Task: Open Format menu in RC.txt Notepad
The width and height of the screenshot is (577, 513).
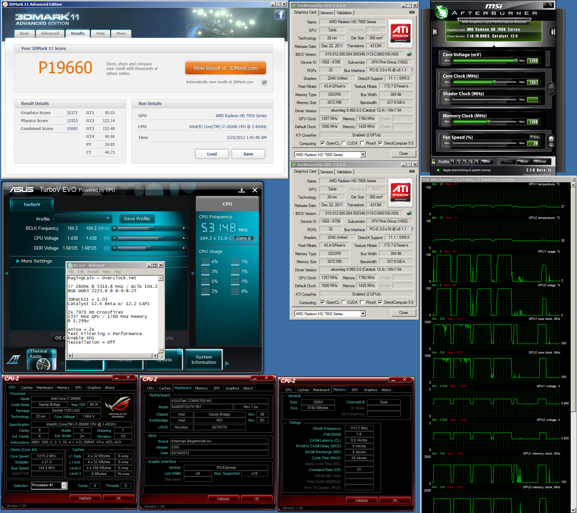Action: 93,272
